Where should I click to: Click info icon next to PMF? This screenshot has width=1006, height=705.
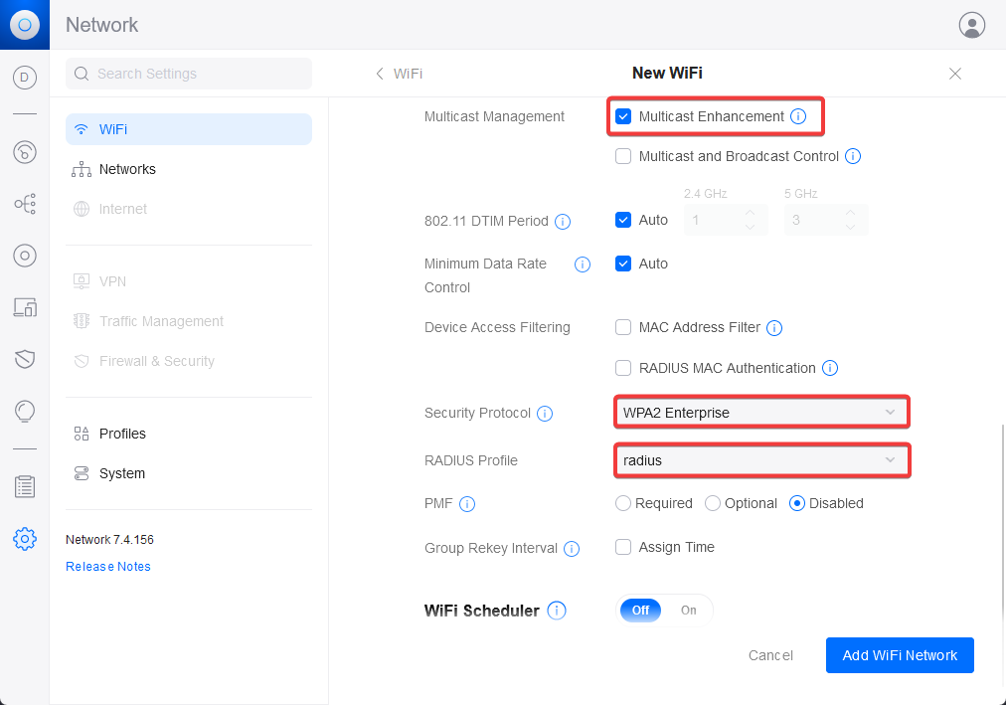467,504
